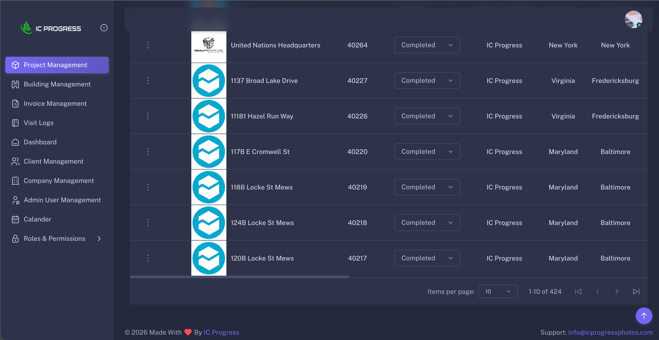Viewport: 659px width, 340px height.
Task: Select the 120B Locke St Mews project name
Action: coord(262,258)
